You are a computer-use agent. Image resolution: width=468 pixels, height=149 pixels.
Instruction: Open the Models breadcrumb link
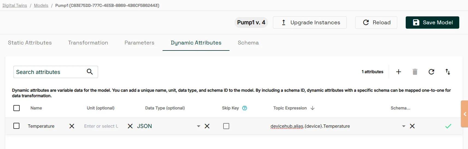pyautogui.click(x=41, y=5)
